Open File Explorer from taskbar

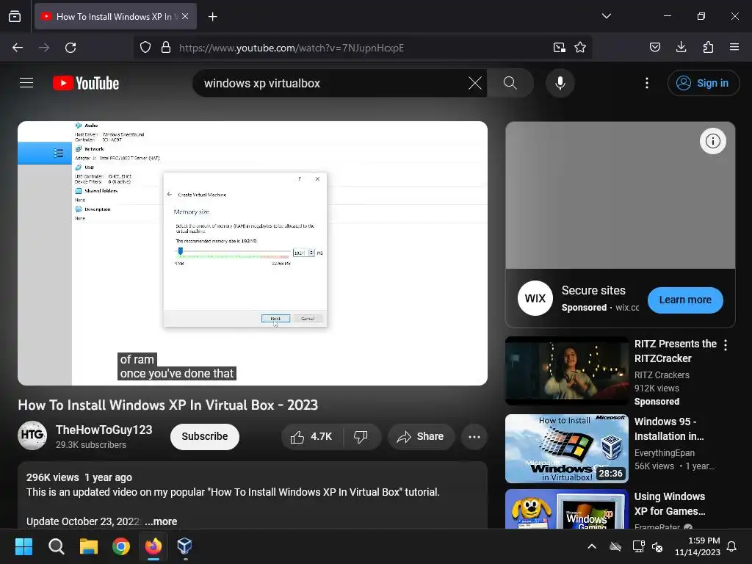(89, 546)
